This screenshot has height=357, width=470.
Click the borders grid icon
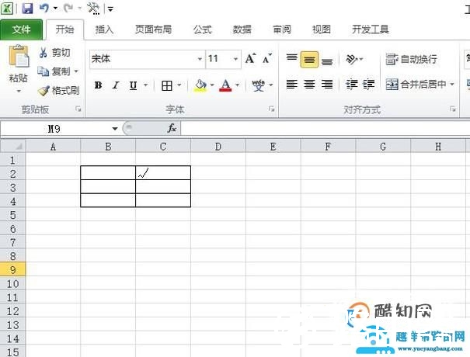pos(167,85)
